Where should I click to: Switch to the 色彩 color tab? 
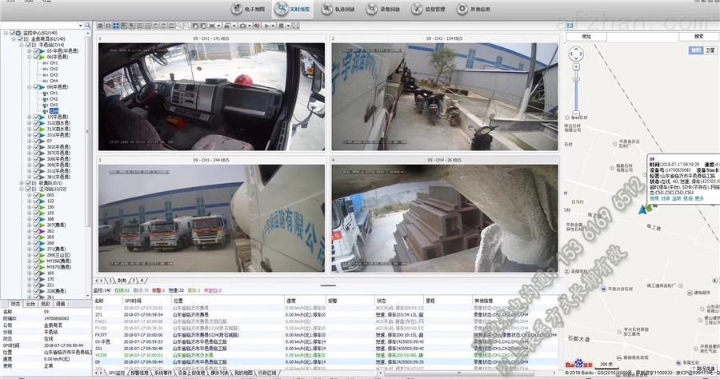[x=46, y=304]
